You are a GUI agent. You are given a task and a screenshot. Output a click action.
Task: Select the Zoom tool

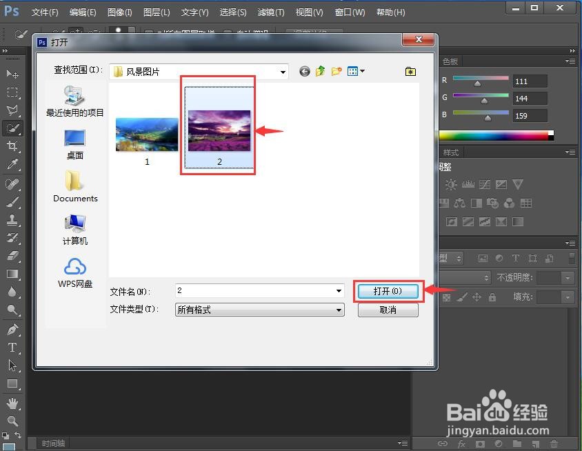(12, 421)
